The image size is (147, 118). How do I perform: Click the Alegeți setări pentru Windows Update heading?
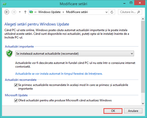(x=37, y=24)
